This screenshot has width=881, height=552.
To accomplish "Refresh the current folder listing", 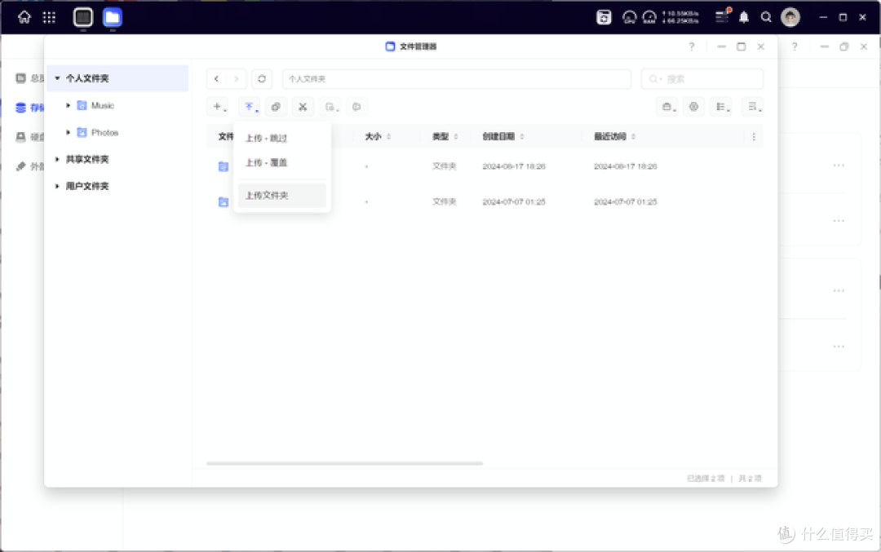I will [x=262, y=78].
